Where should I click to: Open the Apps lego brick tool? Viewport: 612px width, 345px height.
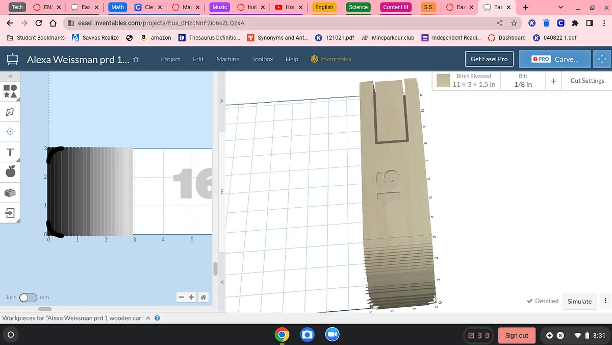tap(10, 192)
